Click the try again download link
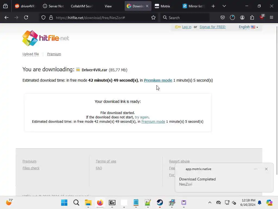Image resolution: width=278 pixels, height=209 pixels. tap(142, 117)
